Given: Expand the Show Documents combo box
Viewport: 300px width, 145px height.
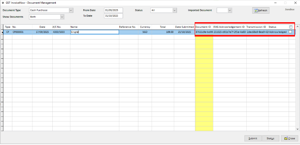Looking at the screenshot, I should click(x=62, y=17).
